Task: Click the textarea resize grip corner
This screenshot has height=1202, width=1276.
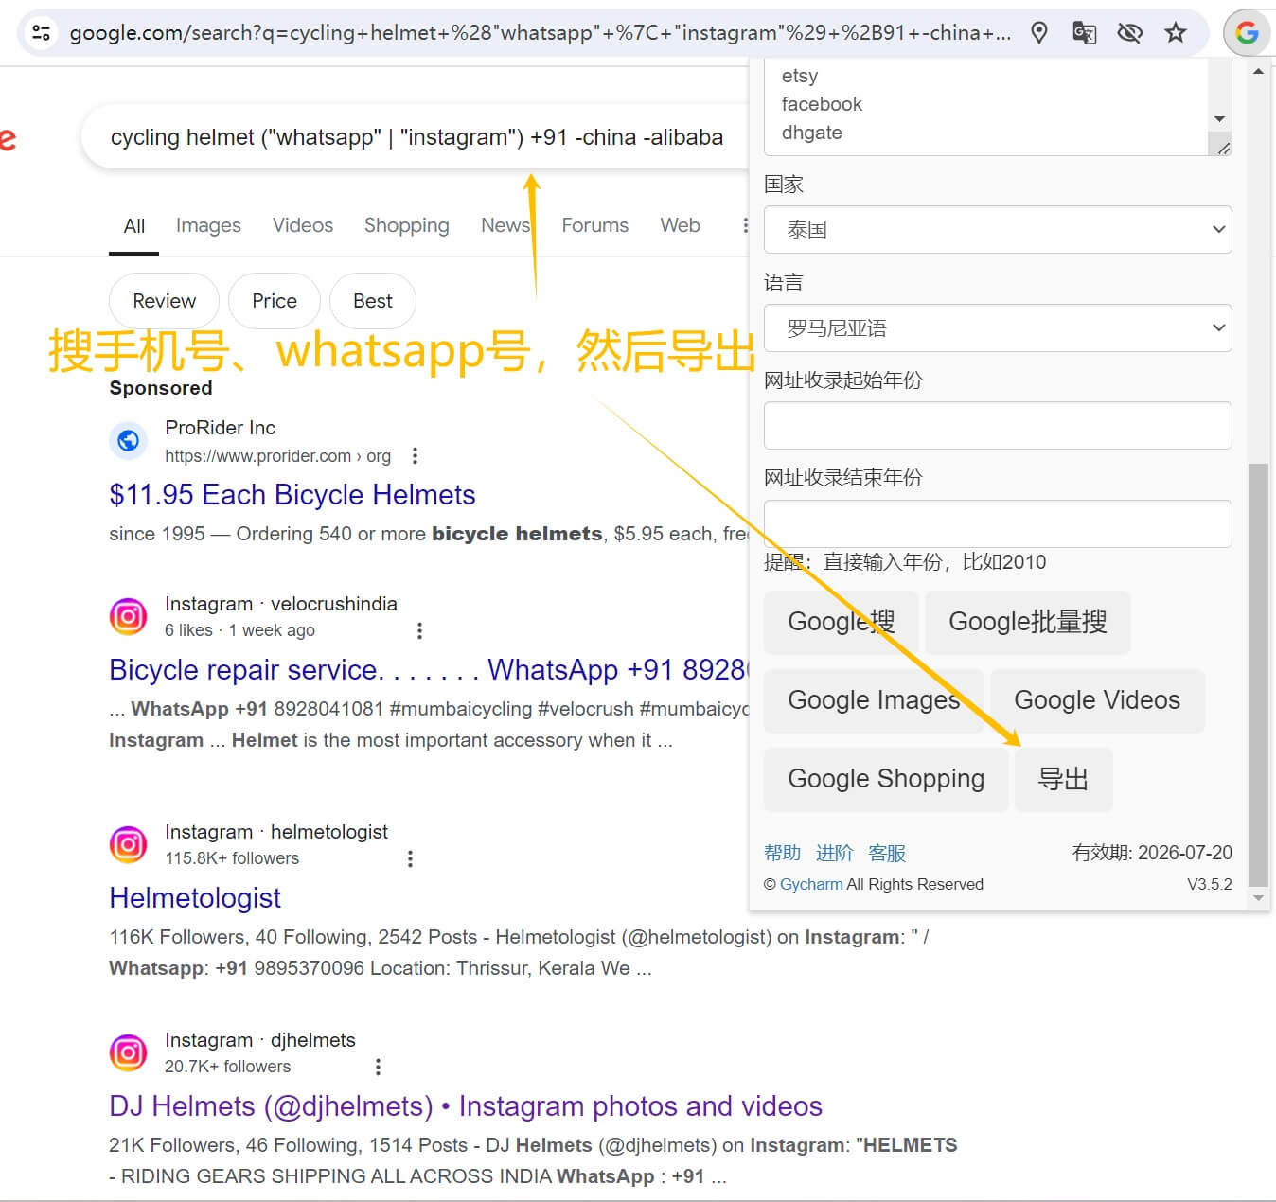Action: click(1223, 148)
